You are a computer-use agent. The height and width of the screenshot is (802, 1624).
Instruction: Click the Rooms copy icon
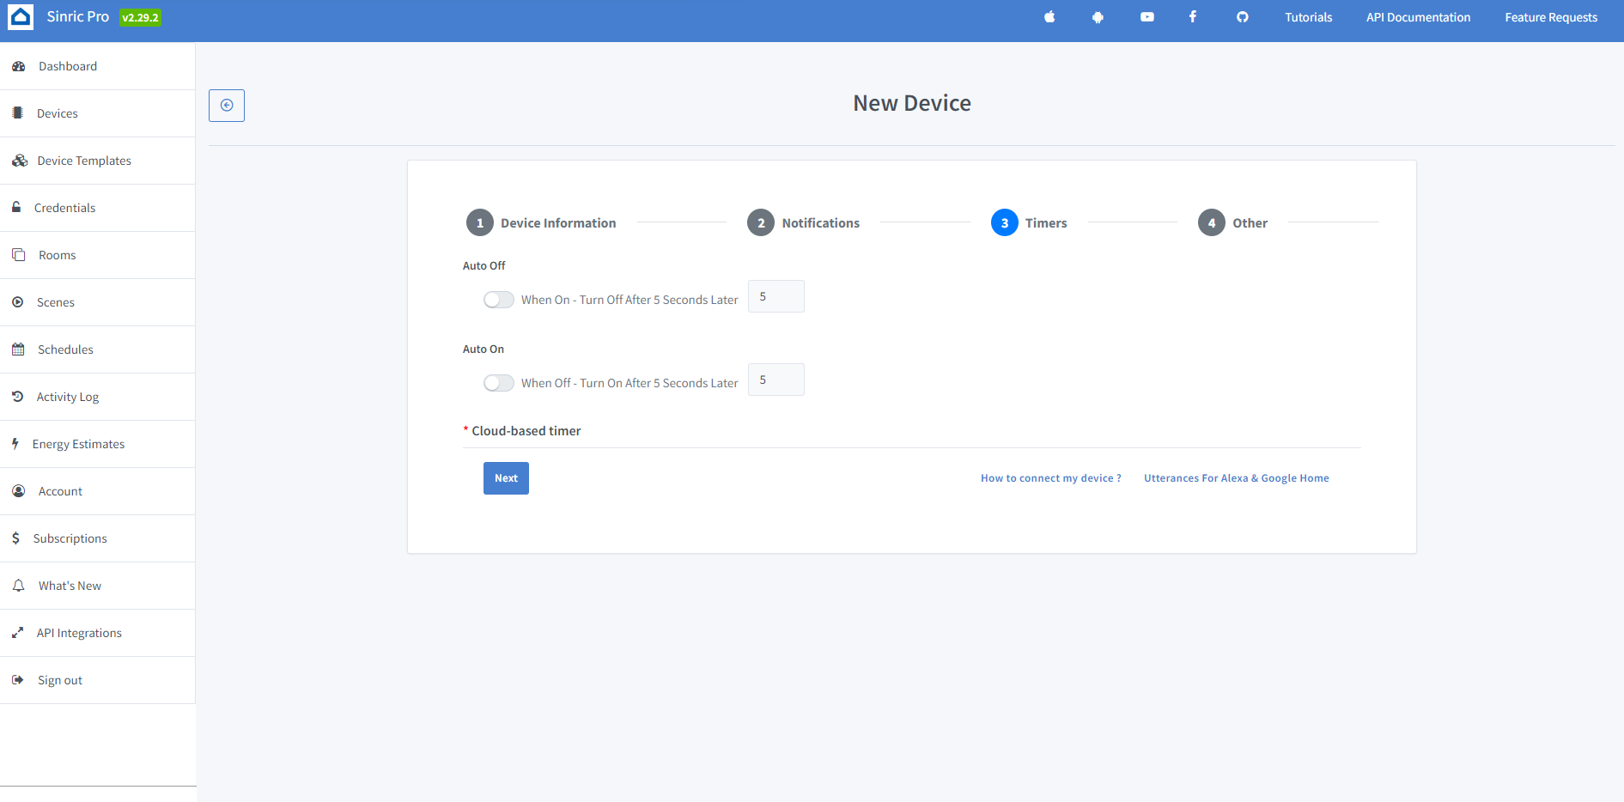[x=19, y=255]
